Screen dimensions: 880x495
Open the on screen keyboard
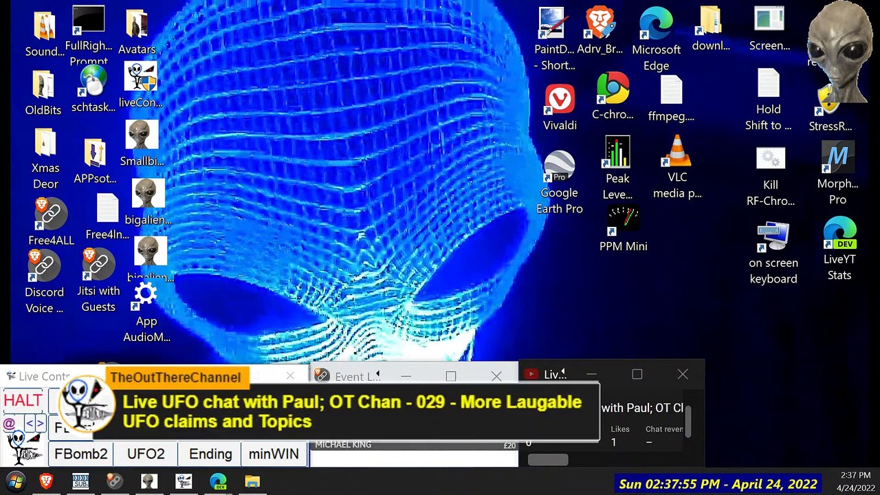tap(773, 254)
